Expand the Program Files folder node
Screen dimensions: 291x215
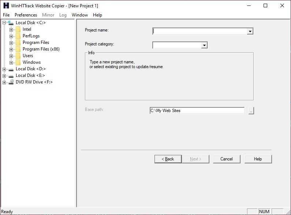pyautogui.click(x=11, y=43)
